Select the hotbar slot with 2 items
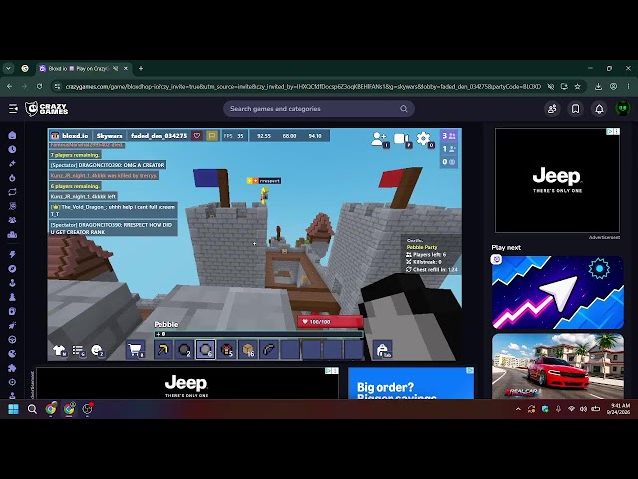638x479 pixels. click(184, 350)
